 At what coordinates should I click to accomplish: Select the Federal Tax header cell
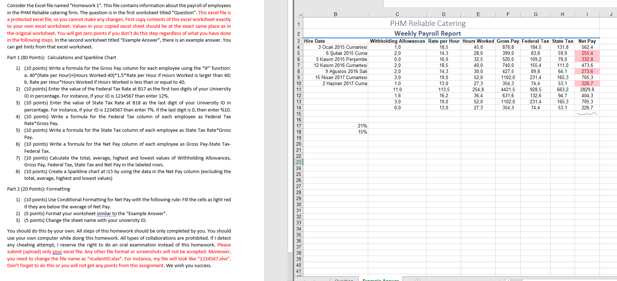pyautogui.click(x=535, y=41)
